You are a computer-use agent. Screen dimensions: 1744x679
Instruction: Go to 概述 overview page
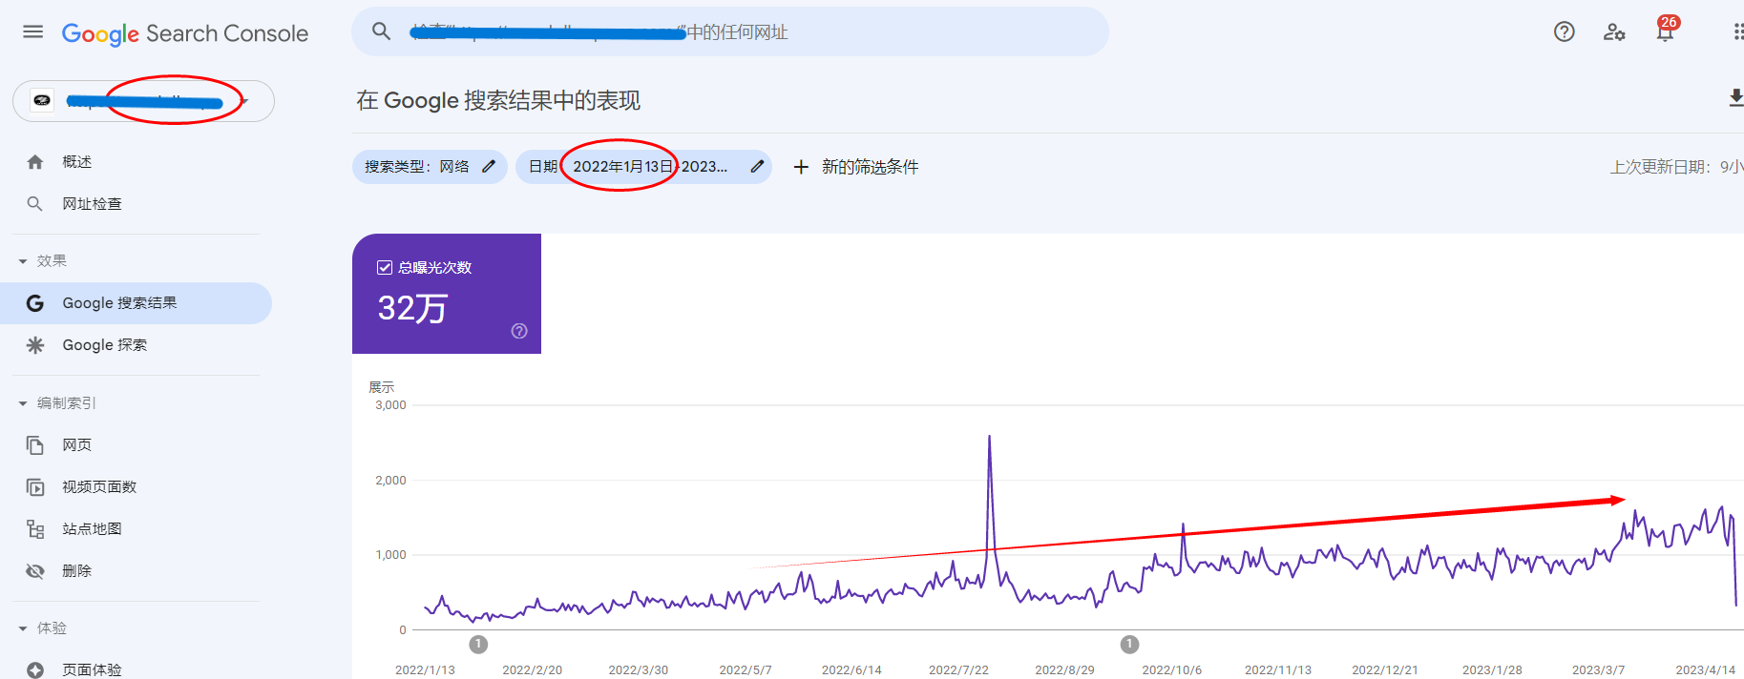point(76,162)
